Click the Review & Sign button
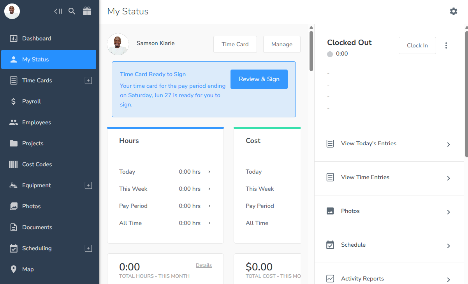This screenshot has width=468, height=284. (259, 79)
